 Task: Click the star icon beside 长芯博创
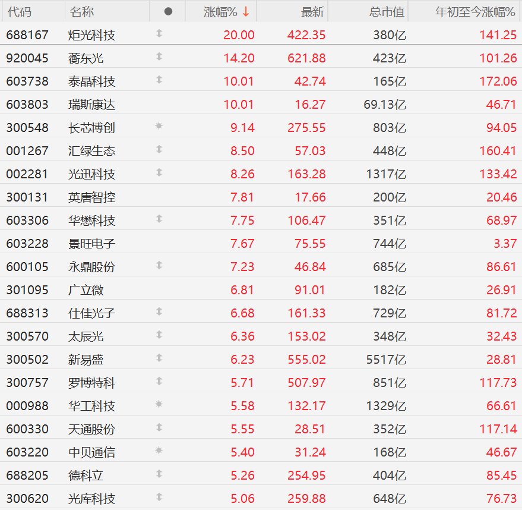click(159, 126)
